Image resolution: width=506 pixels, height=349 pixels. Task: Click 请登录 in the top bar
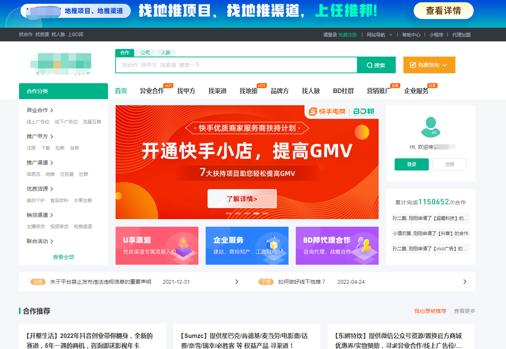330,35
